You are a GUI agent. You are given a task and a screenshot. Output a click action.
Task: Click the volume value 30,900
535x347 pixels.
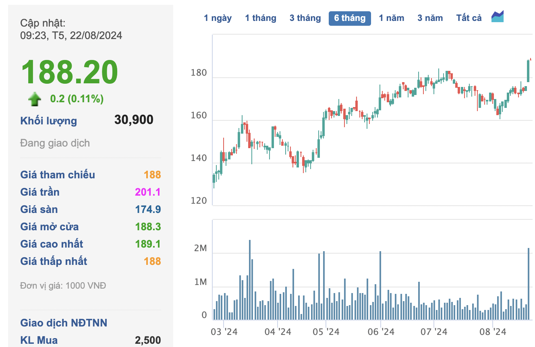134,120
